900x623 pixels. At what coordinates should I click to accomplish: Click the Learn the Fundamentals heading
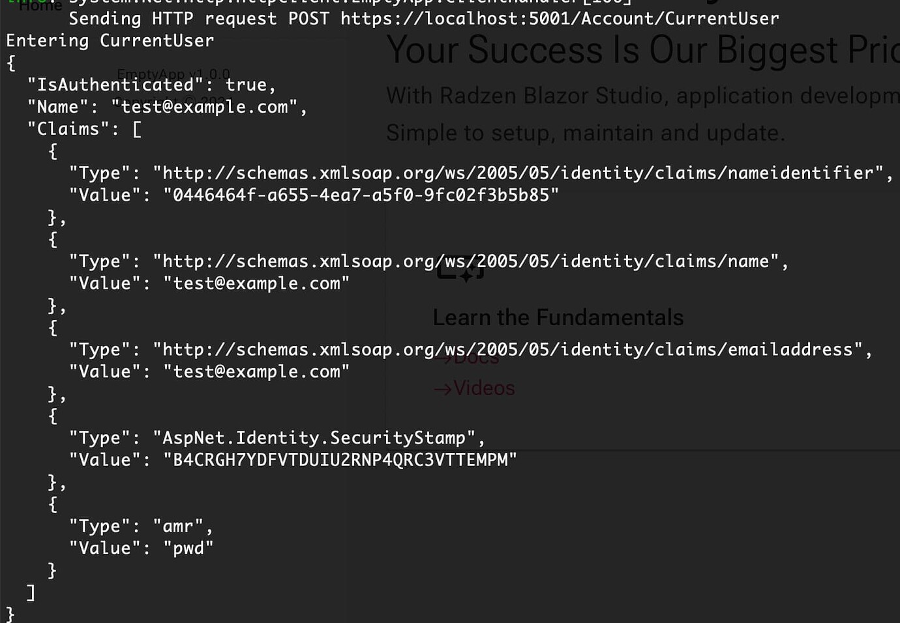point(558,317)
